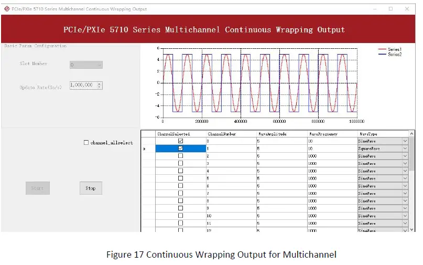Check ChannelSelected for channel 3
423x265 pixels.
pyautogui.click(x=180, y=163)
